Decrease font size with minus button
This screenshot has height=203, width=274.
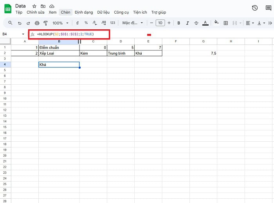tap(151, 23)
